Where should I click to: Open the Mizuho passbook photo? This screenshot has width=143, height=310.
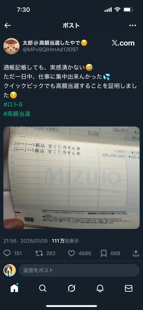(71, 178)
